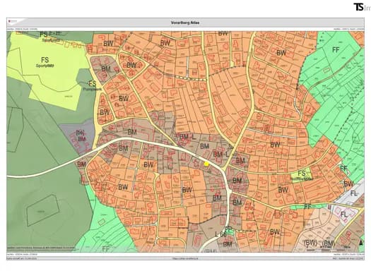Click the PS F-II label at the top left

point(50,35)
